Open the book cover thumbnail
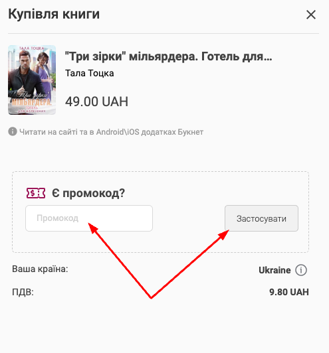The width and height of the screenshot is (329, 353). (x=32, y=80)
